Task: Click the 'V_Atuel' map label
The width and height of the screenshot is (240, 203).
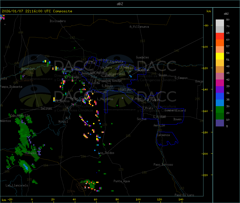Action: pyautogui.click(x=137, y=99)
